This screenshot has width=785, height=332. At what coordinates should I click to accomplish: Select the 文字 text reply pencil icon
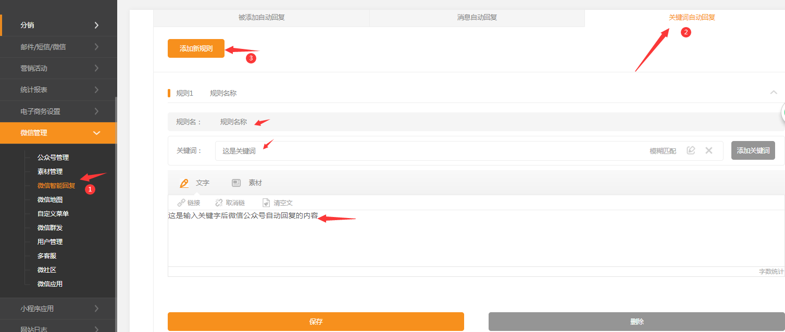(x=184, y=183)
